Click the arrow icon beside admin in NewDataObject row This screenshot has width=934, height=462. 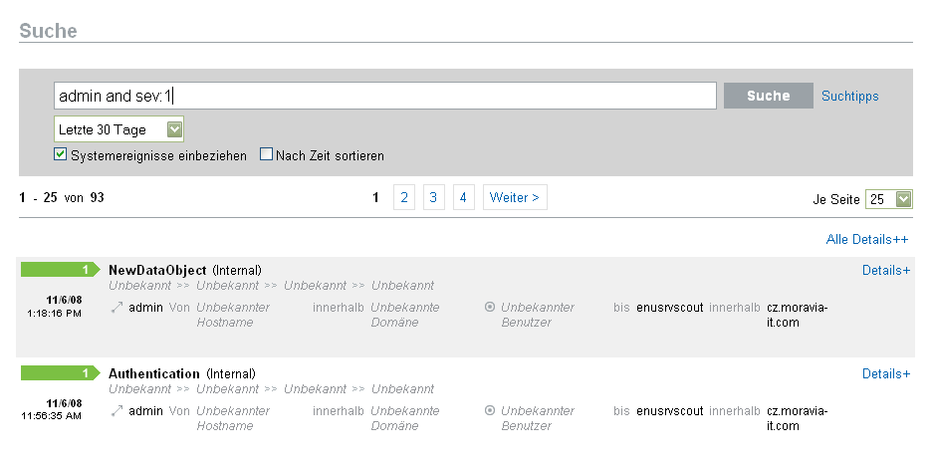[117, 308]
